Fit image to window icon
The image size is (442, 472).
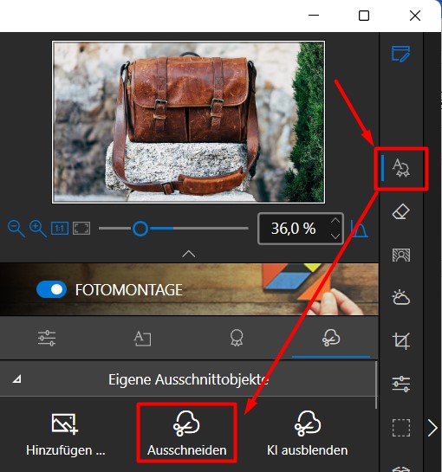81,228
